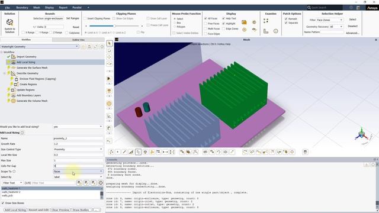The height and width of the screenshot is (213, 379).
Task: Open the Report menu
Action: (x=63, y=8)
